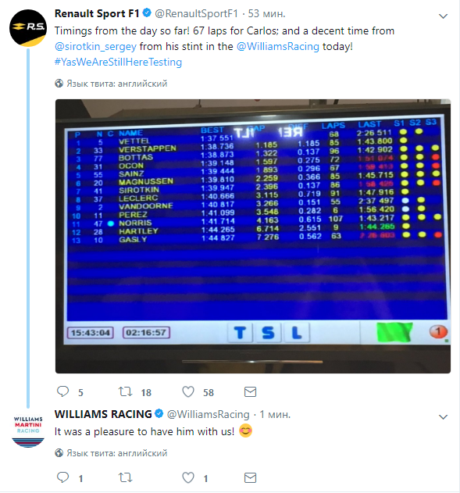Click reply icon on Renault Sport F1 tweet
Viewport: 460px width, 493px height.
coord(62,391)
